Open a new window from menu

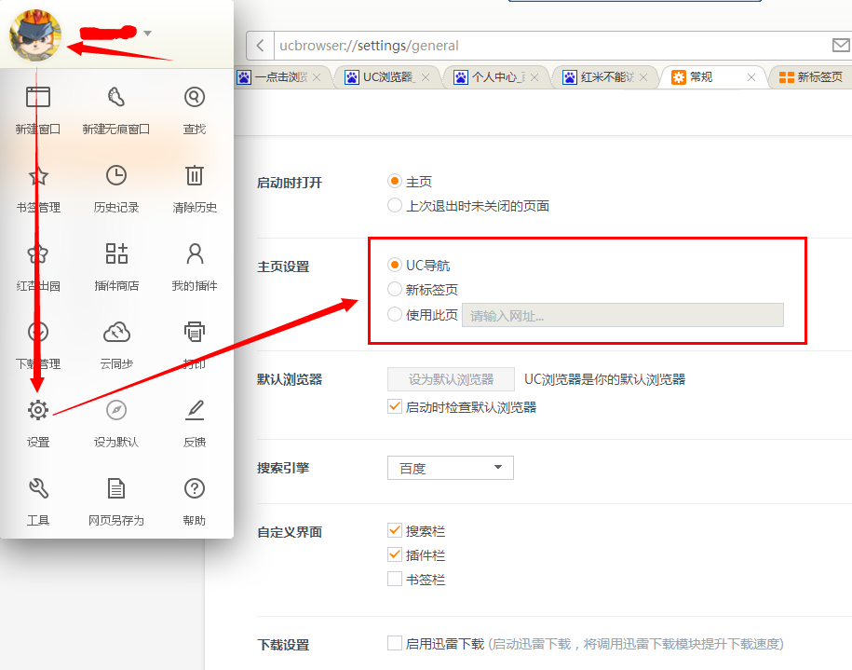coord(38,110)
